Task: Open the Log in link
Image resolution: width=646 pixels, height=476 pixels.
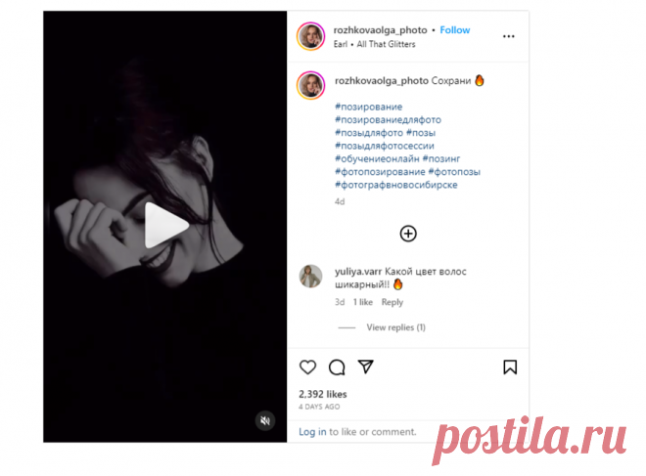Action: pos(312,432)
